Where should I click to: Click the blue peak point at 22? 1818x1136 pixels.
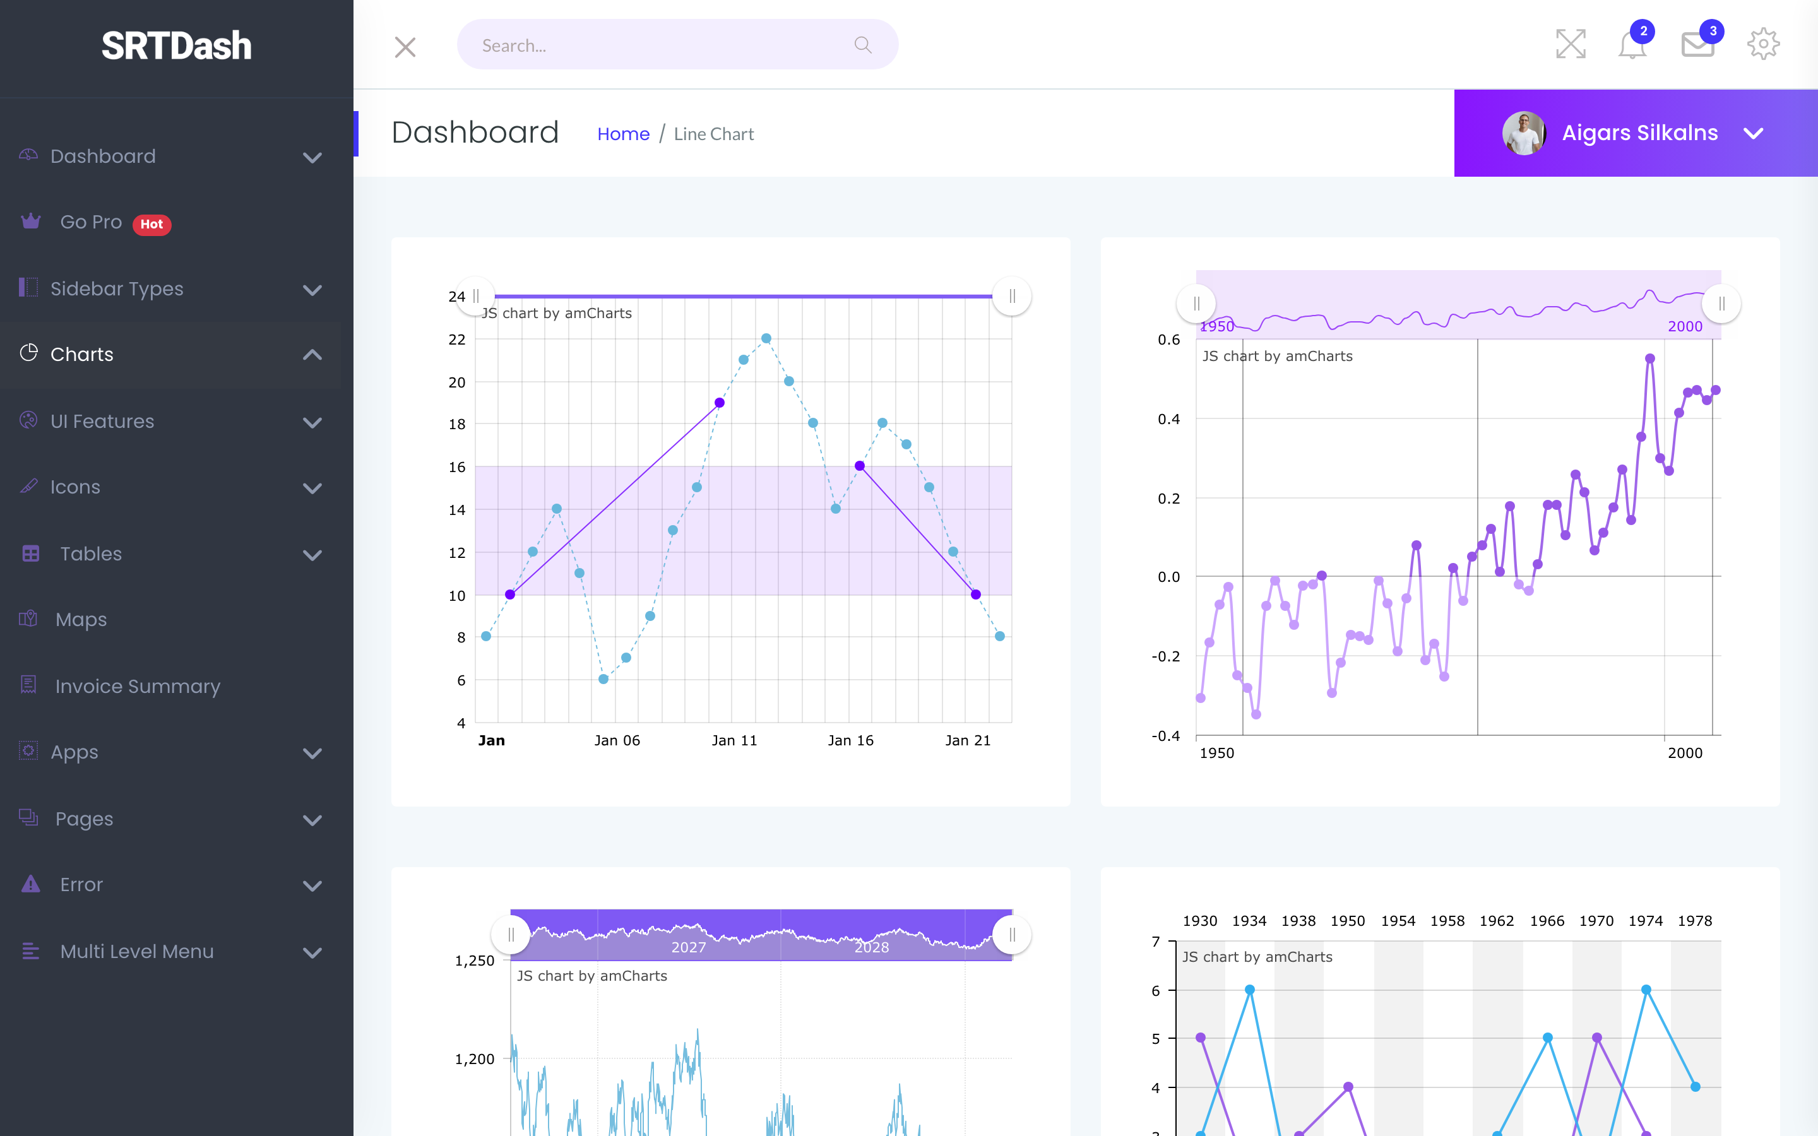click(x=766, y=338)
